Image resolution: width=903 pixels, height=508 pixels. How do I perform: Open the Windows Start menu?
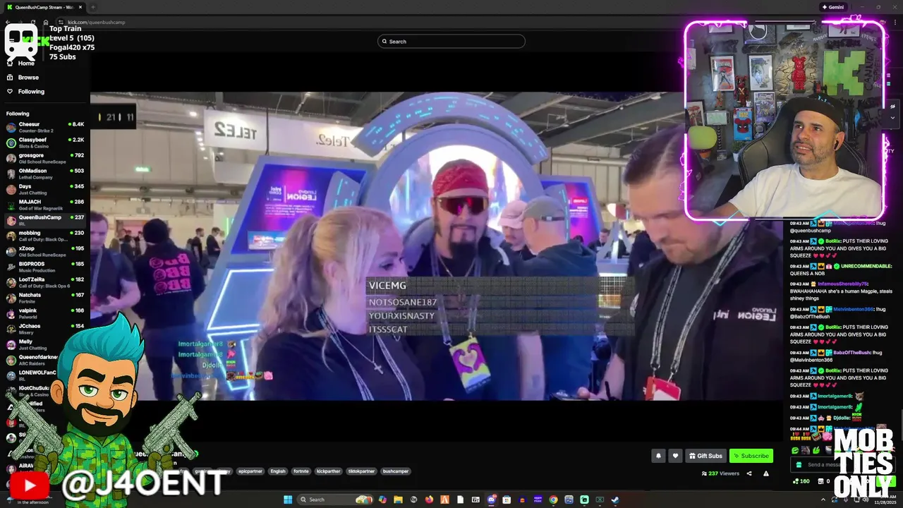(288, 500)
